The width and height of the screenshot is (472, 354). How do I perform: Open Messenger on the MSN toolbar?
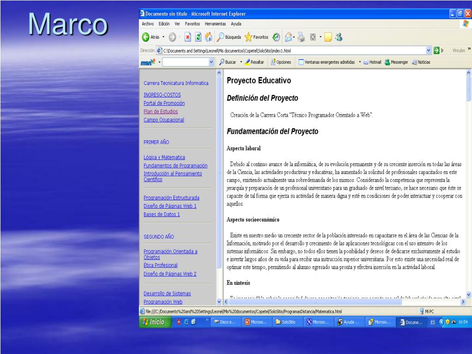(396, 62)
